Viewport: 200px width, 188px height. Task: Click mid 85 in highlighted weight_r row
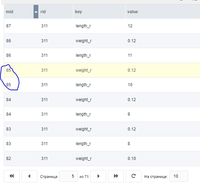pos(9,70)
